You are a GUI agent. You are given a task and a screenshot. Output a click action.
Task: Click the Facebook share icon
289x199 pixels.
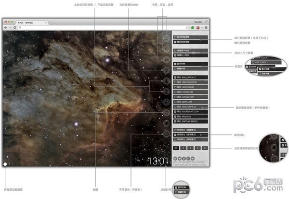coord(184,159)
